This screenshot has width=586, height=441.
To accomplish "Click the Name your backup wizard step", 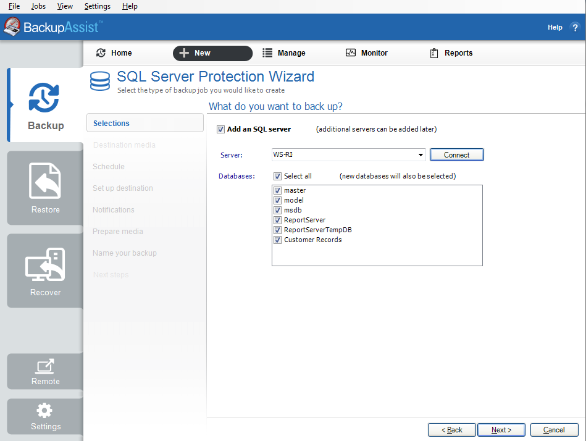I will pyautogui.click(x=125, y=253).
